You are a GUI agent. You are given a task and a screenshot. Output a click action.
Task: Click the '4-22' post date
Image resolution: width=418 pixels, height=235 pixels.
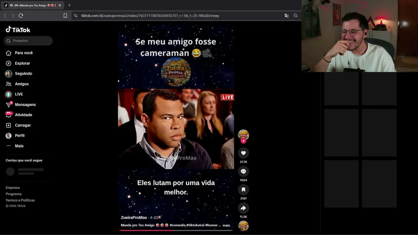click(154, 218)
